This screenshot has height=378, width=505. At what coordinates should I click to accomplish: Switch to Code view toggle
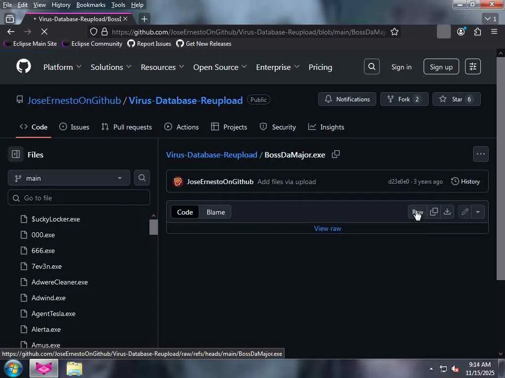pos(185,212)
